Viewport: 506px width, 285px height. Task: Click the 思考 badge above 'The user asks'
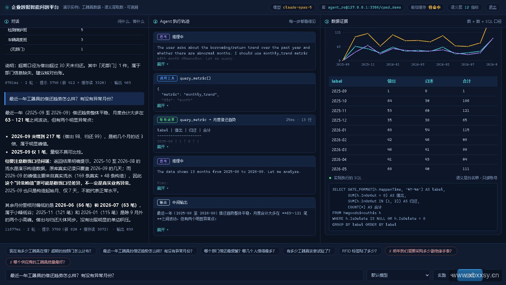coord(164,37)
